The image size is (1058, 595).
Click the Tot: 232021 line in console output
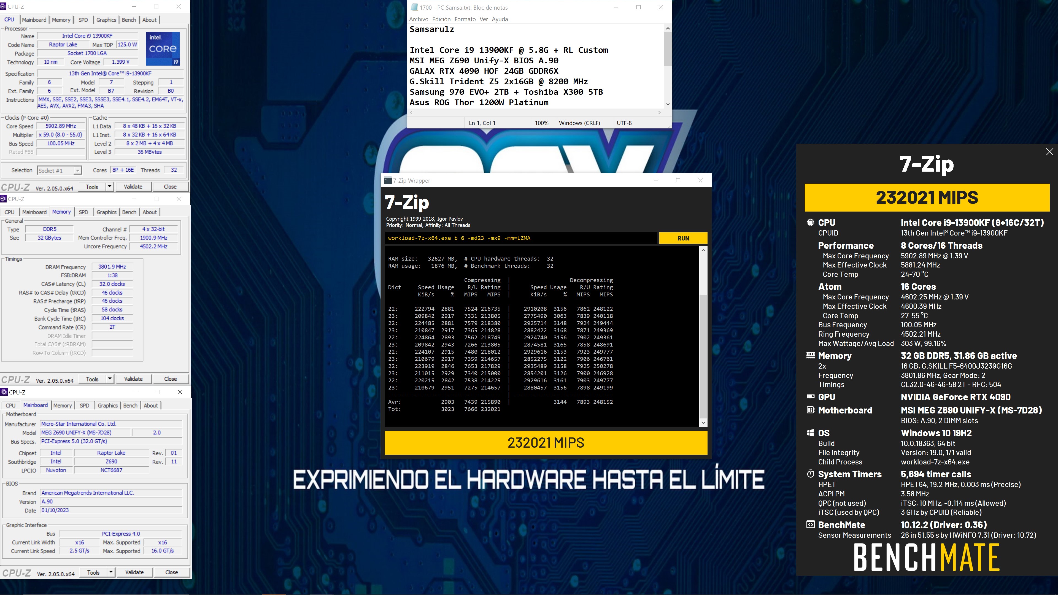[444, 409]
